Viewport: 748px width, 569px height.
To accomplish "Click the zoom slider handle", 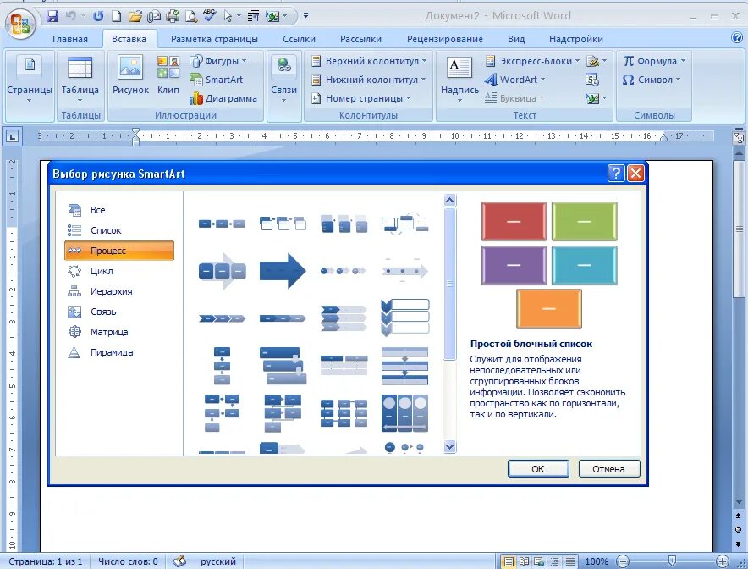I will (672, 561).
